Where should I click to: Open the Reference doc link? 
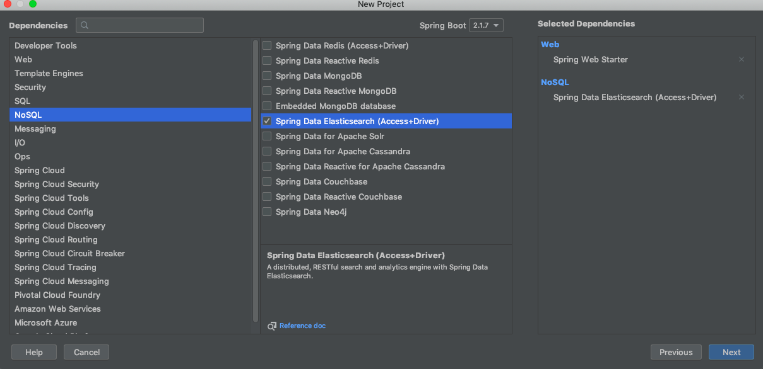[302, 326]
